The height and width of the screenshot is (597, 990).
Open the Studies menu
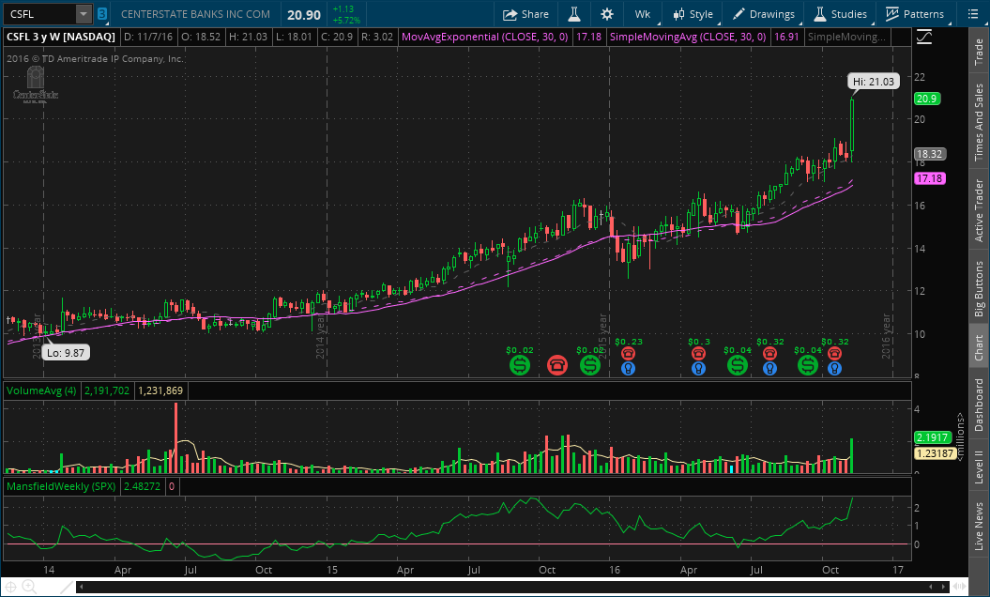click(840, 14)
